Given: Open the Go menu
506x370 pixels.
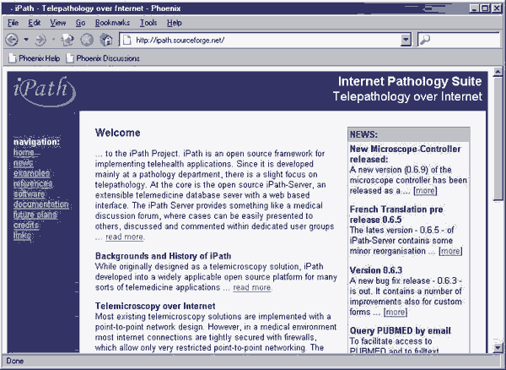Looking at the screenshot, I should pos(80,23).
